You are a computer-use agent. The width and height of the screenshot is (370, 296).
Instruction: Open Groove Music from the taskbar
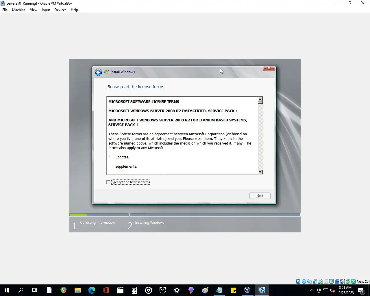coord(149,290)
